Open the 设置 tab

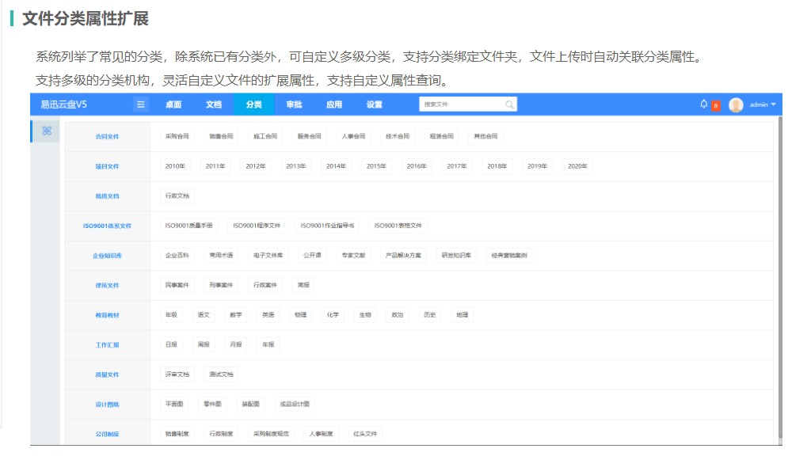point(374,104)
